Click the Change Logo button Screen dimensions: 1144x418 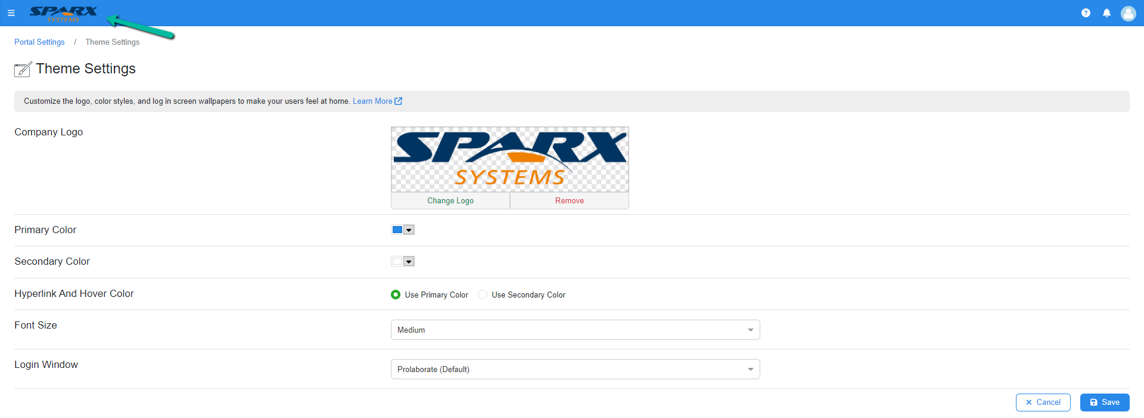(450, 201)
